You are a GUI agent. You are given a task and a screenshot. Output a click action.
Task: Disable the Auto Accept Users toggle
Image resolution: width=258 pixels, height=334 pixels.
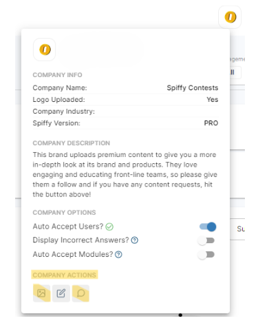(x=208, y=227)
